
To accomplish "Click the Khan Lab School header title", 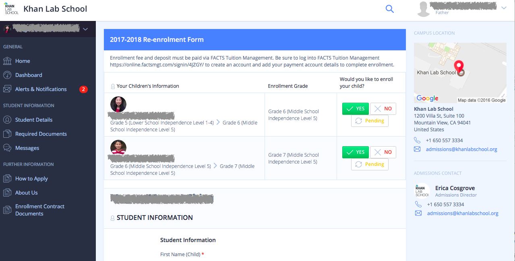I will click(56, 9).
